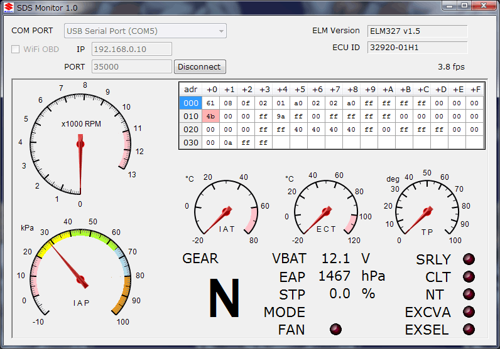500x349 pixels.
Task: Open the COM PORT dropdown list
Action: pyautogui.click(x=145, y=31)
